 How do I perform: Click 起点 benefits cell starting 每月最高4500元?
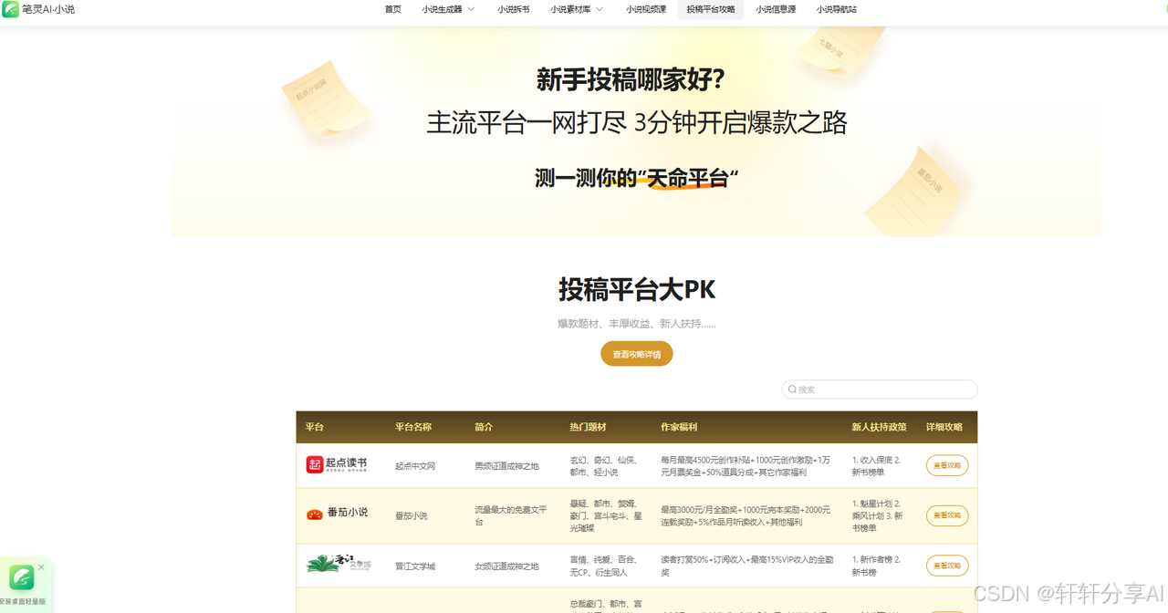click(746, 465)
